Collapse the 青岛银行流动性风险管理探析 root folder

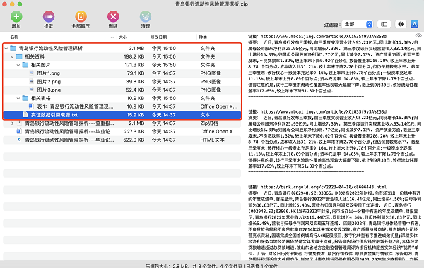tap(6, 49)
